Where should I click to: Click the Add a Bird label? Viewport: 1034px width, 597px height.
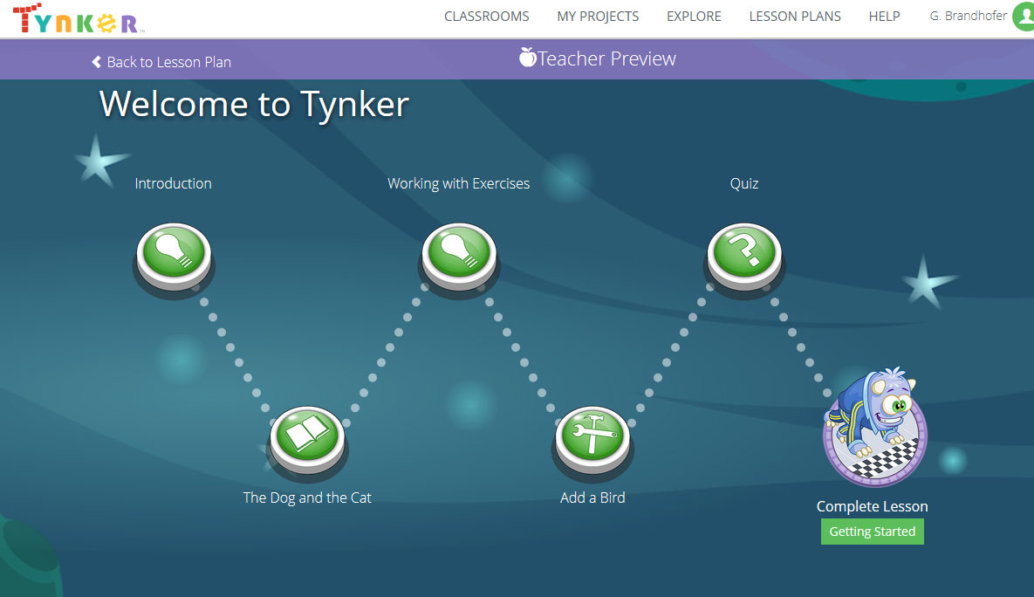(592, 497)
